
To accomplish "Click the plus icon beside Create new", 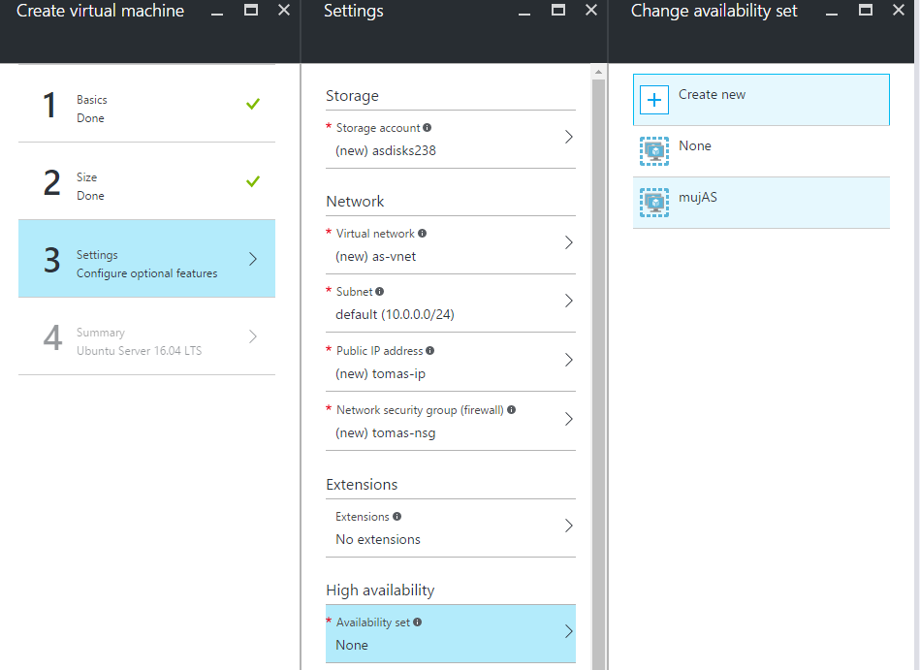I will coord(653,100).
